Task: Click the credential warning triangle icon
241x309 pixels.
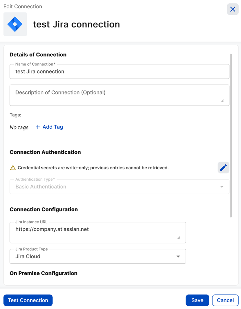Action: coord(13,168)
